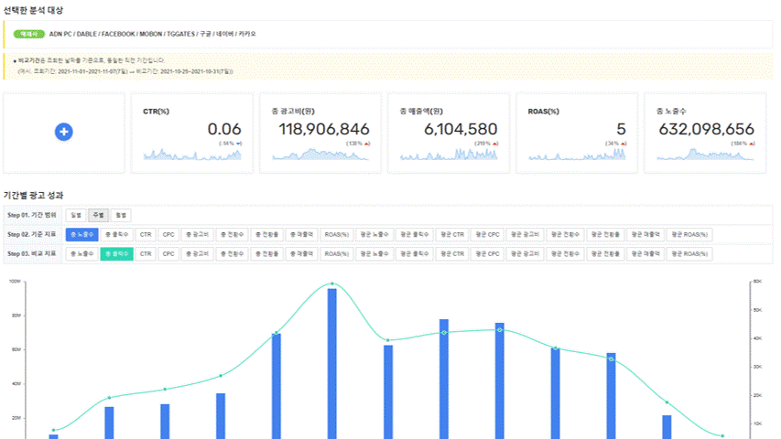
Task: Choose ROAS(%) in Step 02 기준 지표 row
Action: (337, 234)
